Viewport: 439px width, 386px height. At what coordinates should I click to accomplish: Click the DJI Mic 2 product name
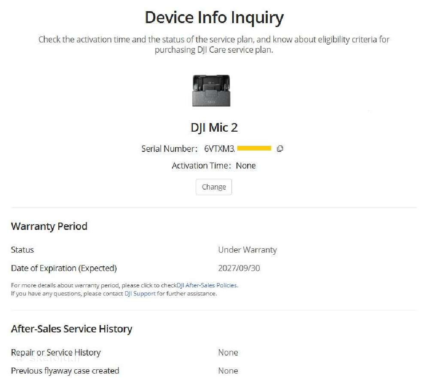click(214, 128)
